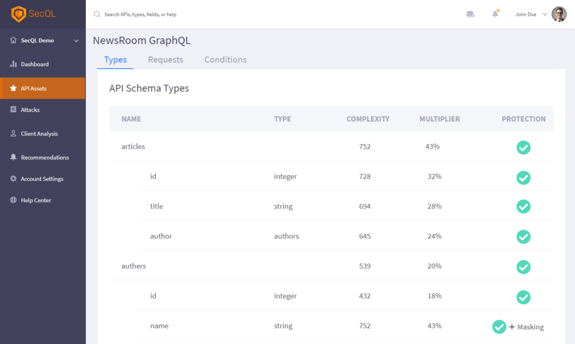The image size is (575, 344).
Task: Open the chat messages icon
Action: (x=470, y=15)
